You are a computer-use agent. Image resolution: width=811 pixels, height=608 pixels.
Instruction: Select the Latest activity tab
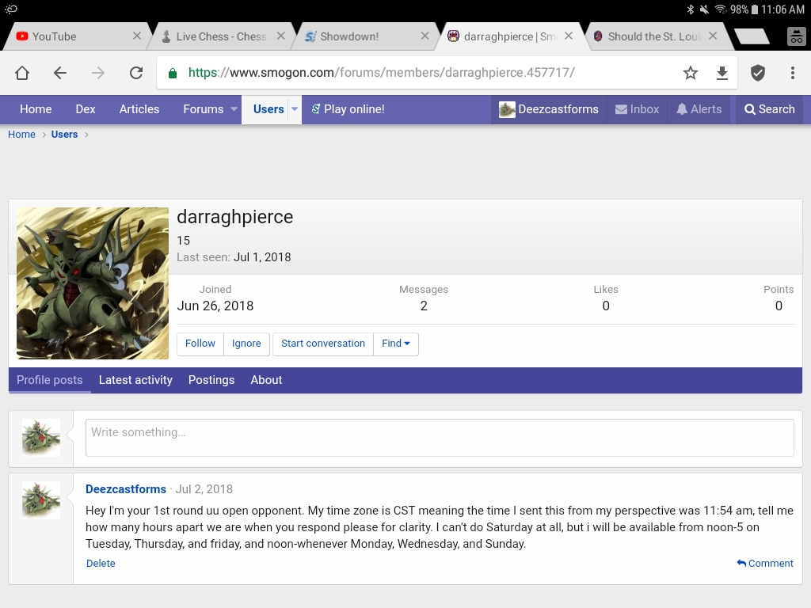coord(135,380)
